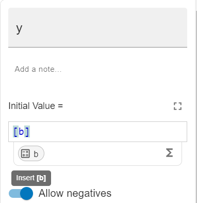Insert the b variable reference chip
Viewport: 197px width, 203px height.
click(x=31, y=153)
